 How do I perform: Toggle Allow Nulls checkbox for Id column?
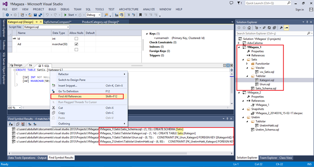(76, 39)
